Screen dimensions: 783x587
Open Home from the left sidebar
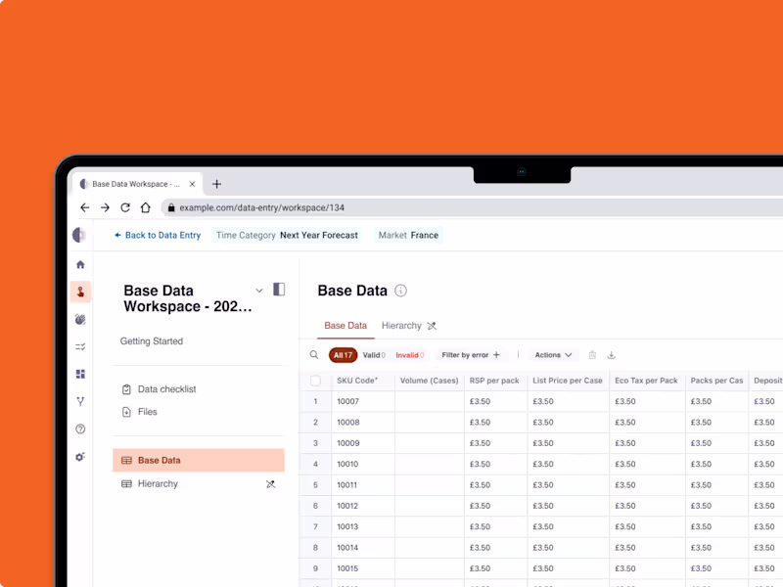tap(80, 264)
